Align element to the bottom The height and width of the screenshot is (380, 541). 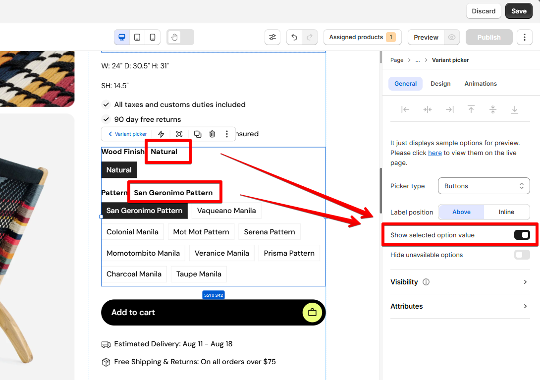[514, 110]
